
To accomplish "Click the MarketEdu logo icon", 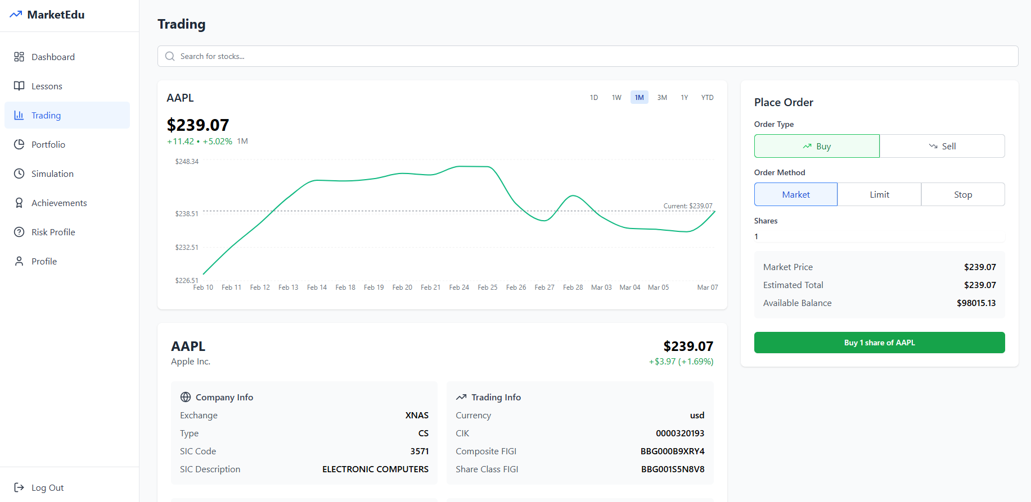I will tap(16, 15).
